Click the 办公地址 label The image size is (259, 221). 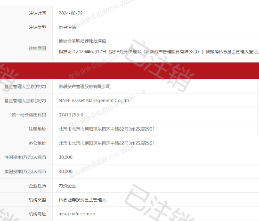pyautogui.click(x=37, y=143)
